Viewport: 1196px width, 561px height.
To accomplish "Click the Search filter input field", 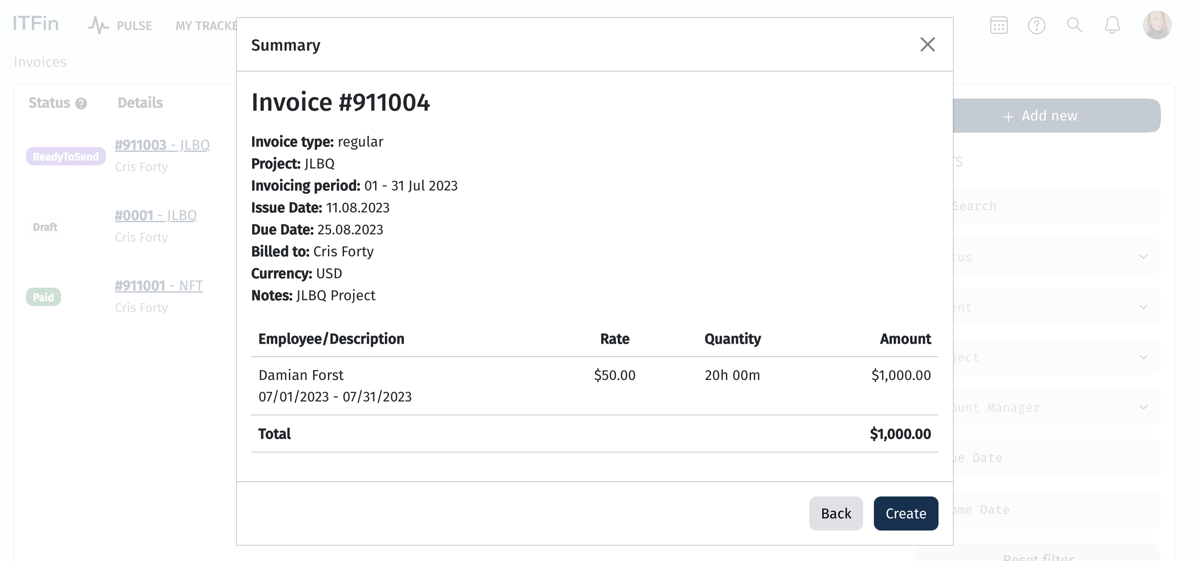I will tap(1056, 206).
